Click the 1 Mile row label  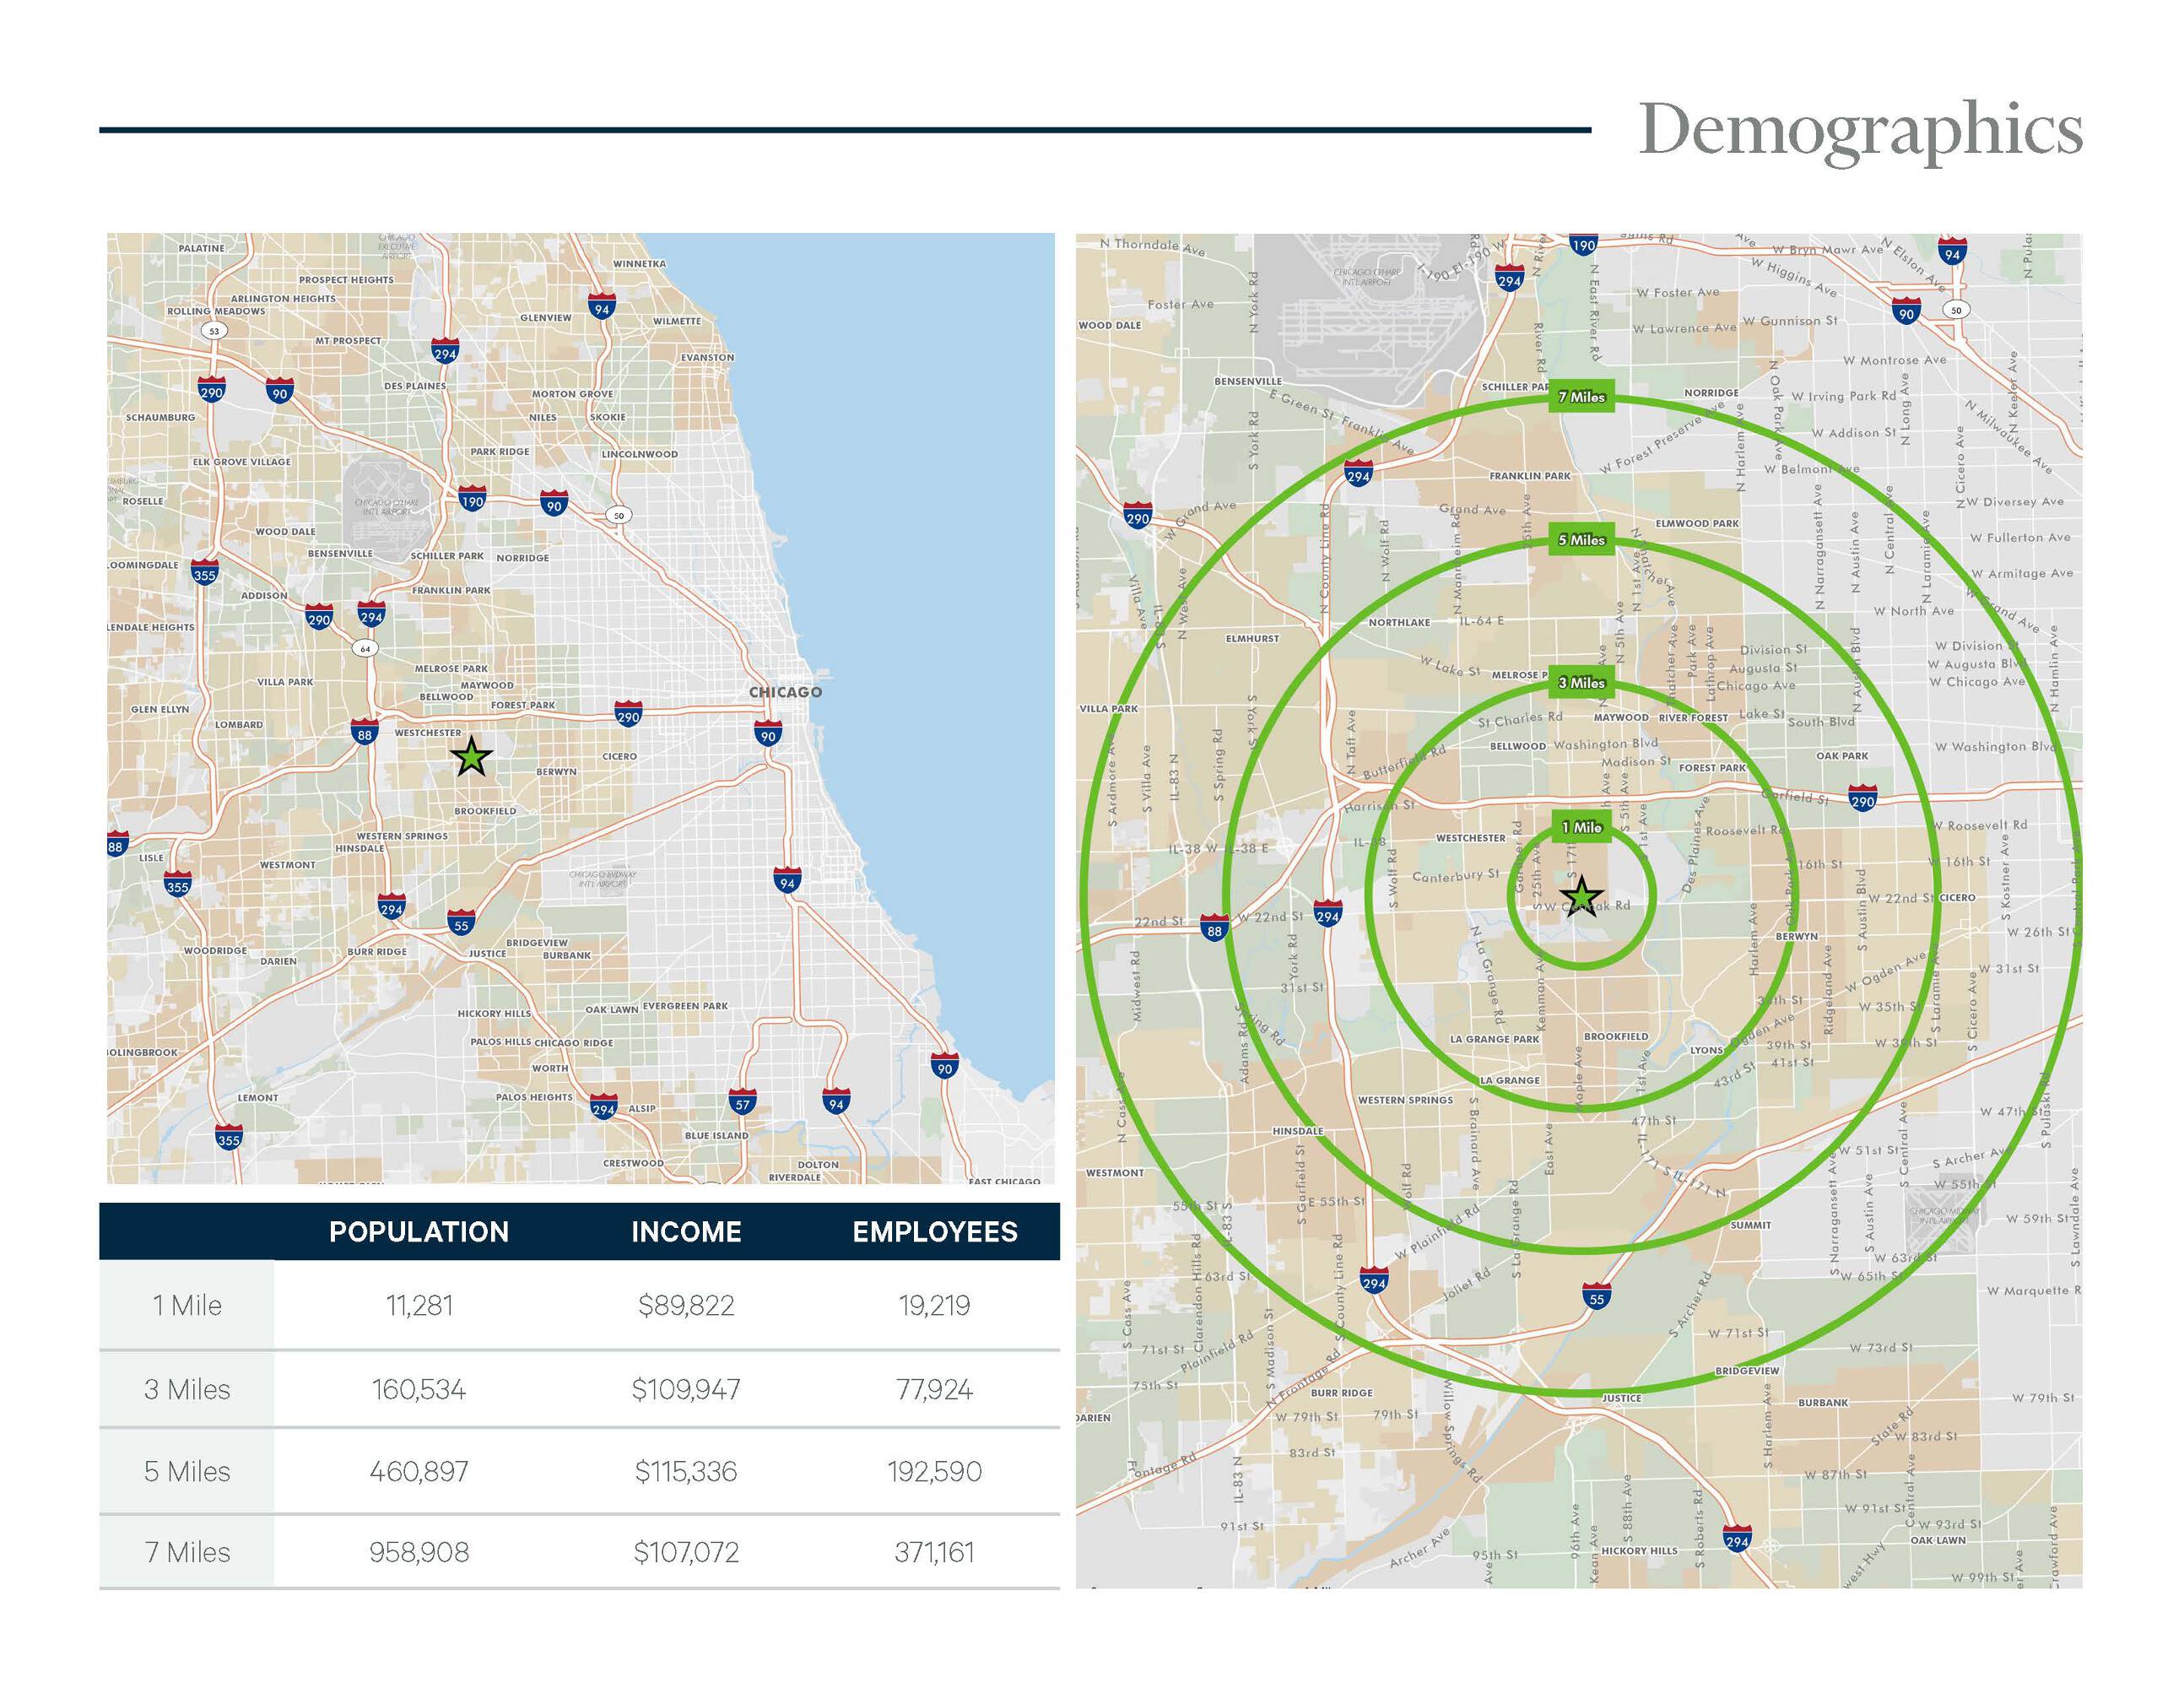(187, 1305)
